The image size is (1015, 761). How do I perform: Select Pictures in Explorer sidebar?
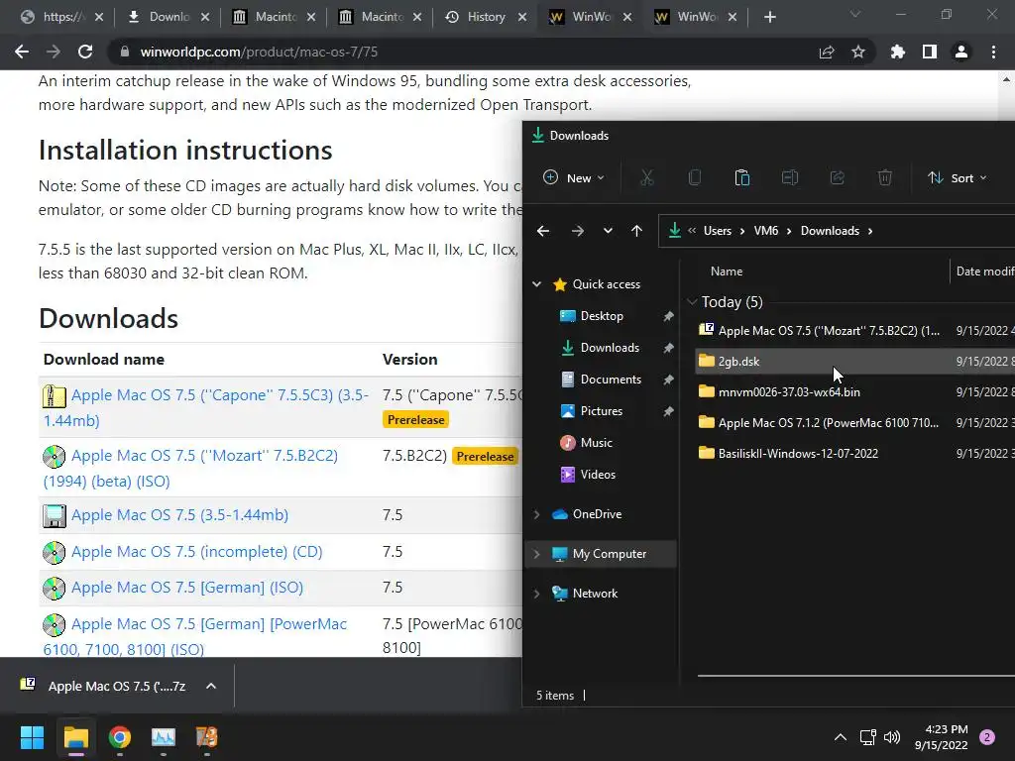click(602, 411)
